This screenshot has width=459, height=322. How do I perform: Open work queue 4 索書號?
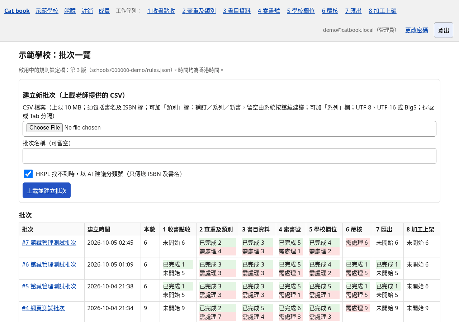click(x=269, y=11)
